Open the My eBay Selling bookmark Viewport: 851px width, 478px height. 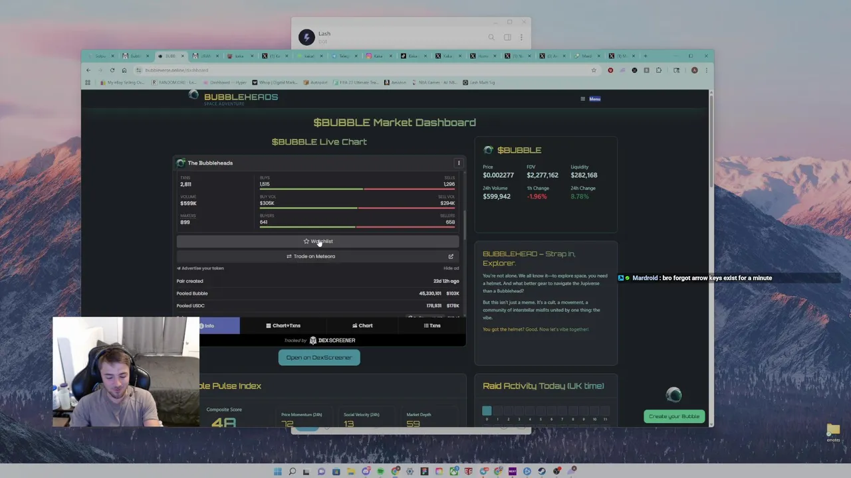click(x=122, y=82)
